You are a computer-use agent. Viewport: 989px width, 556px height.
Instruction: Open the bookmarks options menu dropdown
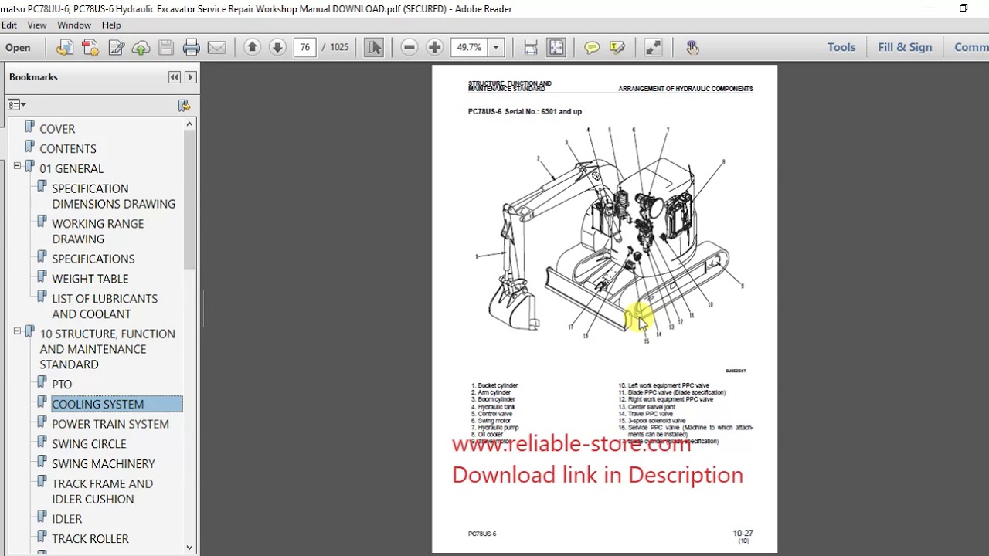click(16, 105)
